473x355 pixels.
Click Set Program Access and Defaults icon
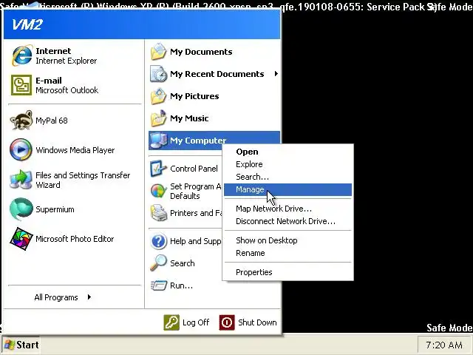(158, 191)
